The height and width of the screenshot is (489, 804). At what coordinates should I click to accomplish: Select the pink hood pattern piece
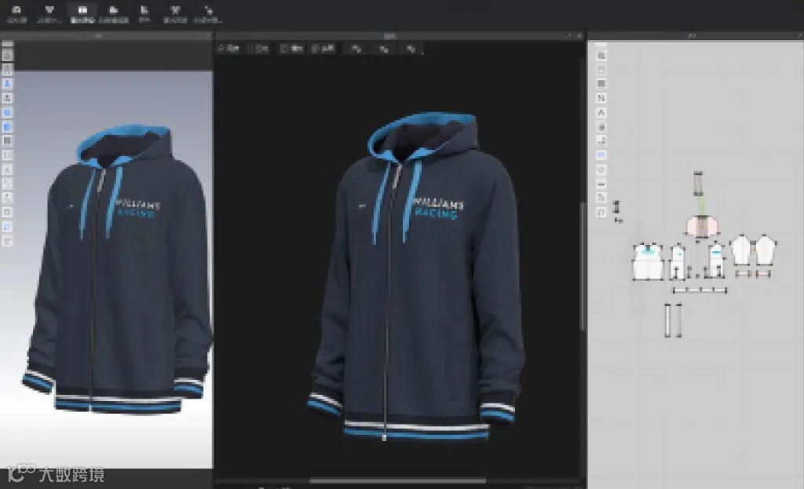pyautogui.click(x=701, y=227)
